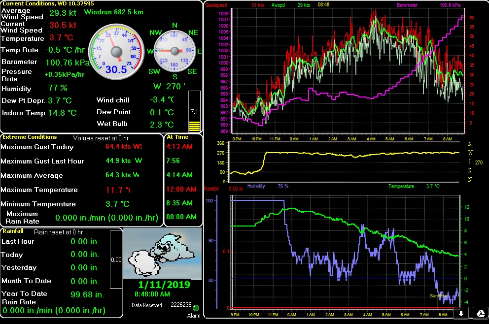Click the download arrow button
Viewport: 489px width, 324px height.
click(460, 313)
